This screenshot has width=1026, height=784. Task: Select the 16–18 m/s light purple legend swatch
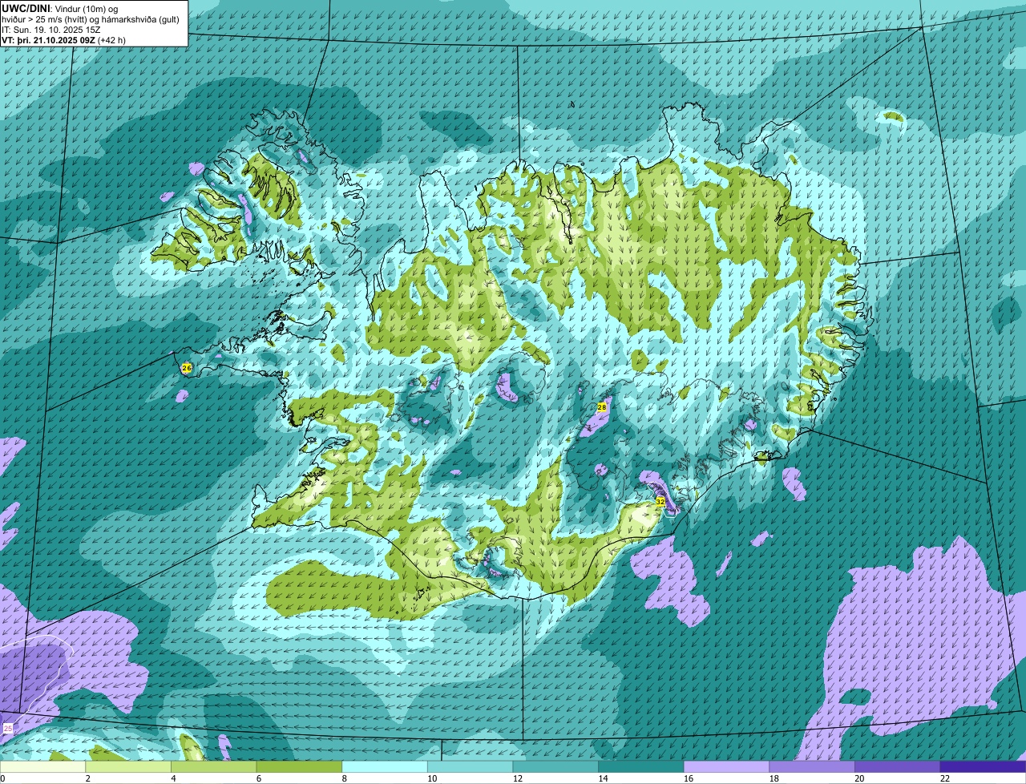click(x=727, y=766)
